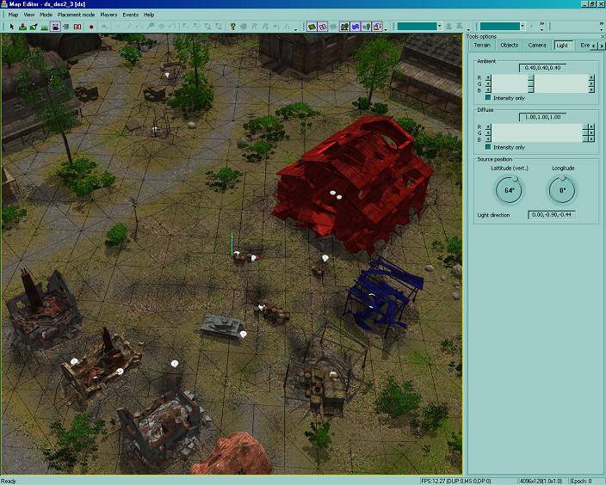Open the Players menu
Image resolution: width=606 pixels, height=485 pixels.
108,15
